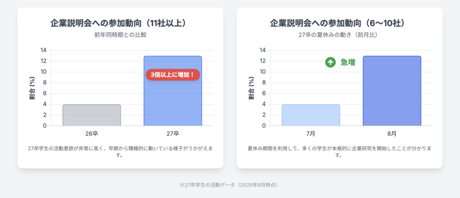Image resolution: width=460 pixels, height=198 pixels.
Task: Click the 27卒 axis label
Action: pyautogui.click(x=172, y=134)
